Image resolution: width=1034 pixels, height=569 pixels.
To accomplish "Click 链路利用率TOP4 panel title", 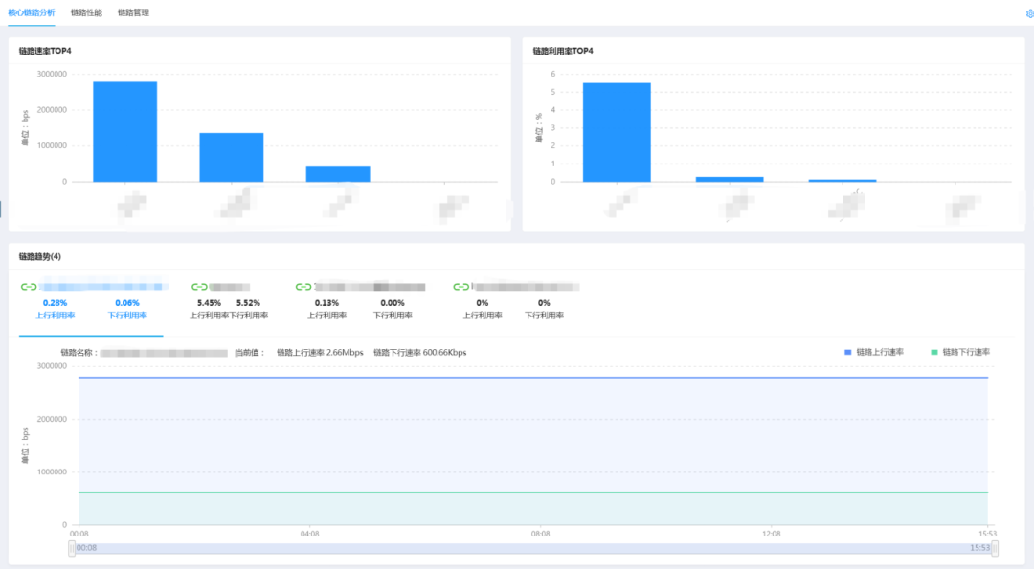I will (x=563, y=51).
